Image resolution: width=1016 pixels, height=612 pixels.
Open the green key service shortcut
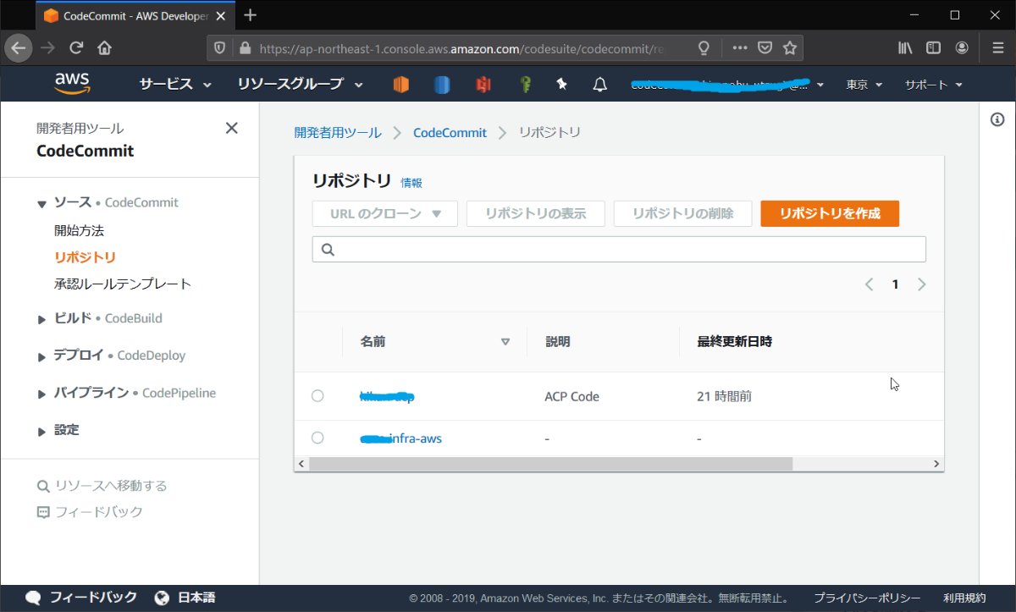(525, 84)
